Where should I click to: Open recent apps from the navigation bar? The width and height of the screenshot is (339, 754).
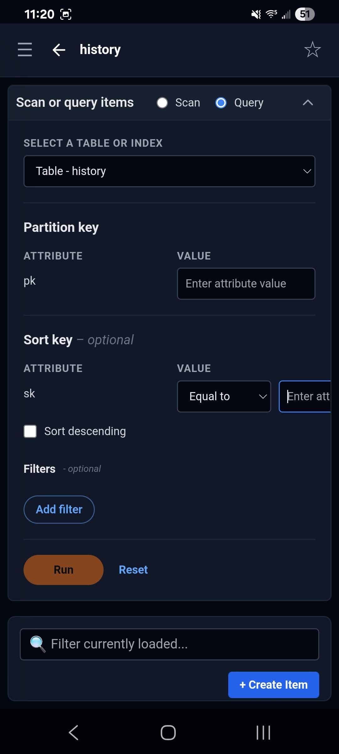click(x=262, y=733)
